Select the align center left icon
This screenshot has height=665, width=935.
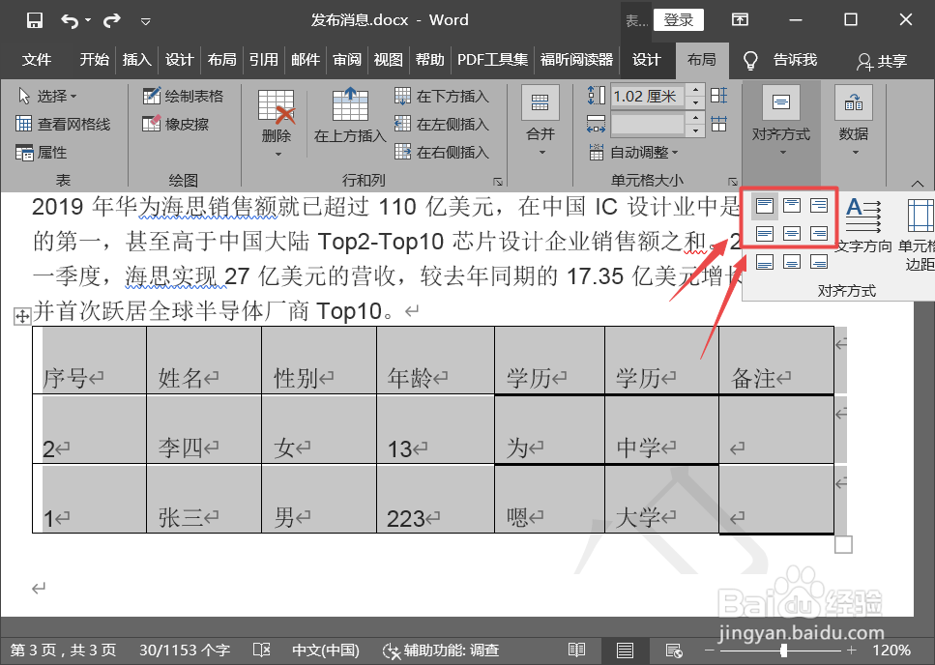point(765,234)
